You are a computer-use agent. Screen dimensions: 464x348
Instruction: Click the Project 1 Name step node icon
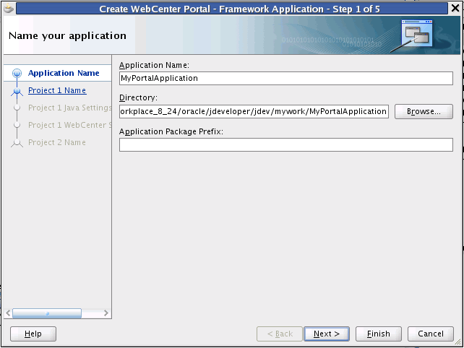pos(17,92)
